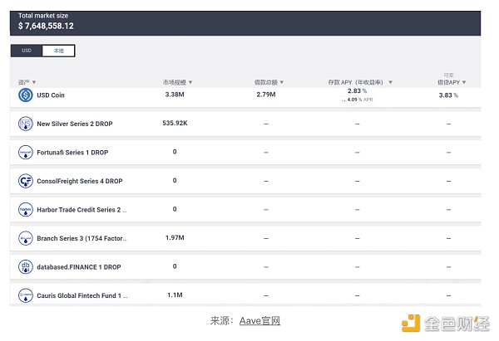Open Branch Series 3 market row

249,238
